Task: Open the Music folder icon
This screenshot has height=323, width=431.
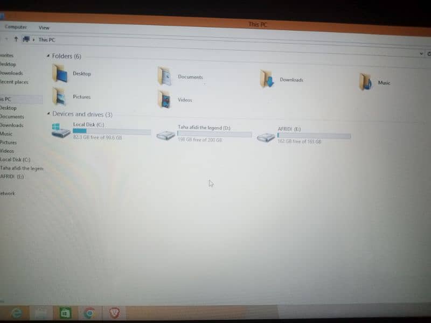Action: pyautogui.click(x=366, y=82)
